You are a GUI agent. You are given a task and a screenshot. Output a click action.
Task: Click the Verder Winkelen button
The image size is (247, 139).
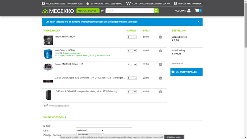pyautogui.click(x=186, y=72)
